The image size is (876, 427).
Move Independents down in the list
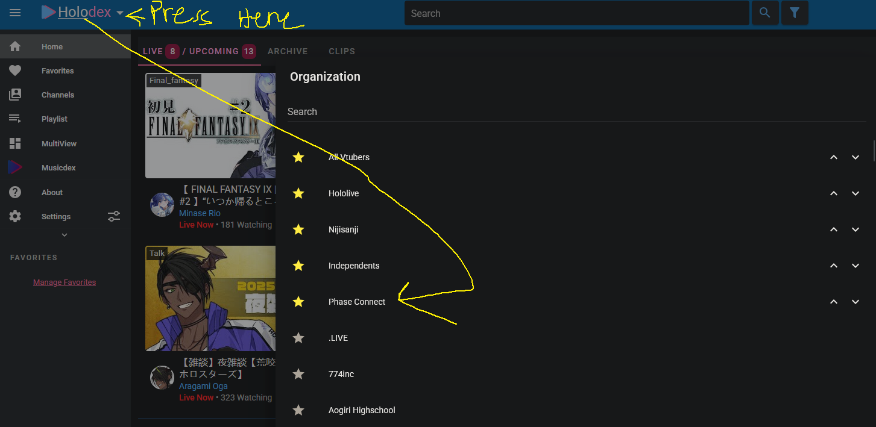coord(856,266)
